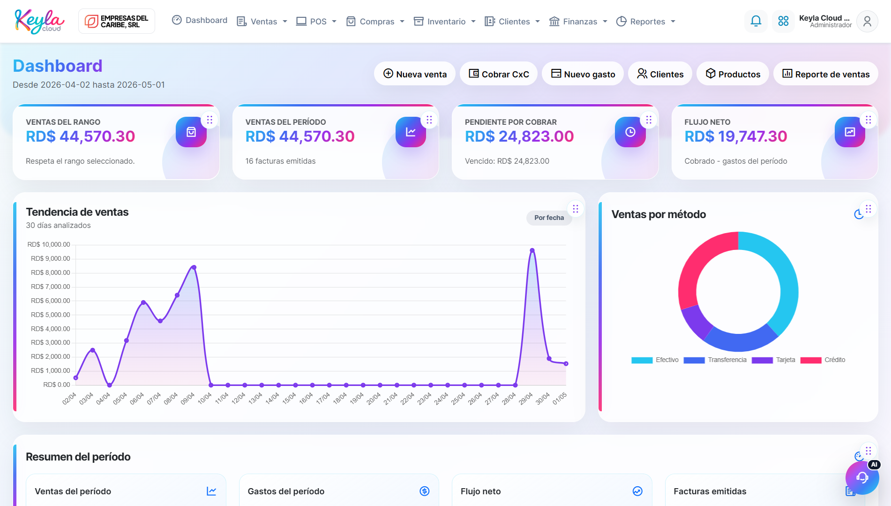Expand the Ventas dropdown menu

(x=262, y=22)
